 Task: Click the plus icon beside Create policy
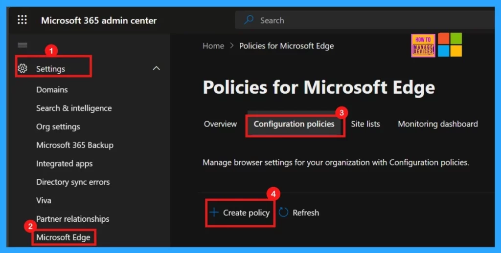(214, 212)
